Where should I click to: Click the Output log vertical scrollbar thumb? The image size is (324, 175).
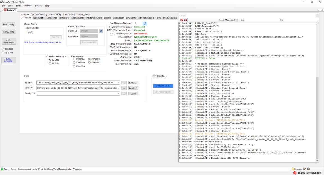(317, 118)
